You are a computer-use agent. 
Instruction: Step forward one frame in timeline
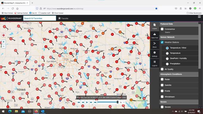pyautogui.click(x=91, y=102)
